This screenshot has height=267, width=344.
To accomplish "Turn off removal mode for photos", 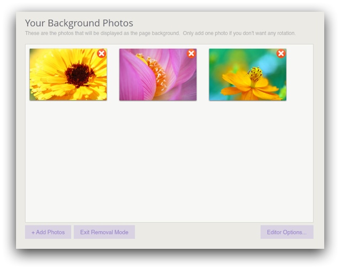I will 104,232.
